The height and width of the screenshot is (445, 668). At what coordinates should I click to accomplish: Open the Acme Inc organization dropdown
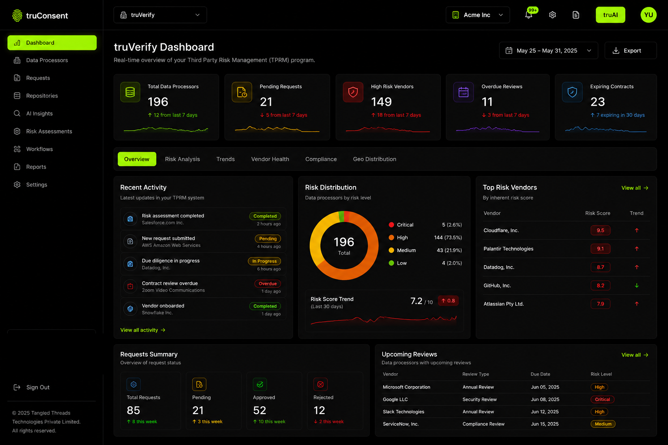tap(478, 15)
